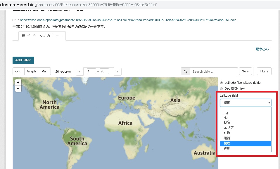Choose 経度 from the dropdown list
Image resolution: width=280 pixels, height=169 pixels.
tap(227, 149)
